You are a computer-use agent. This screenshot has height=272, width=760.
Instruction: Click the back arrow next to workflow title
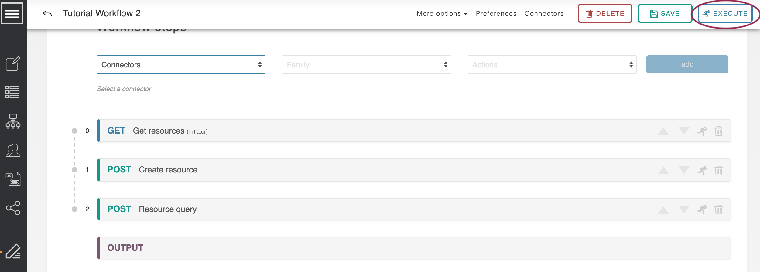[47, 13]
